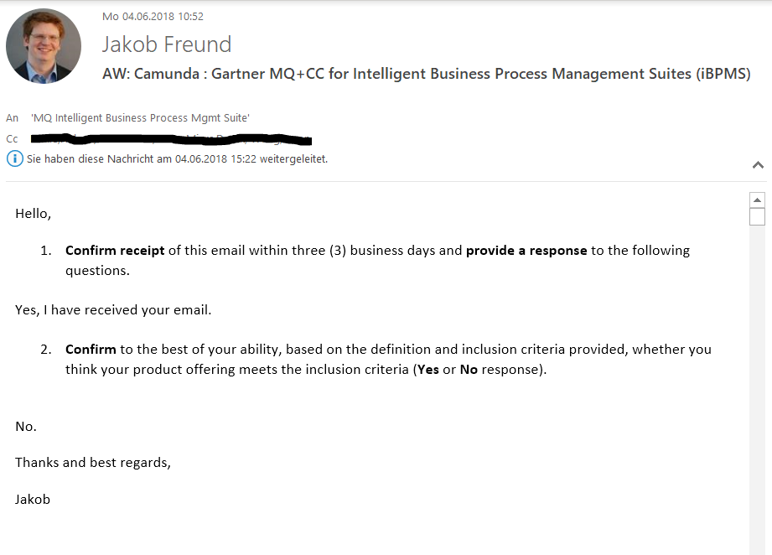
Task: Click the sent date 04.06.2018 10:52
Action: click(153, 17)
